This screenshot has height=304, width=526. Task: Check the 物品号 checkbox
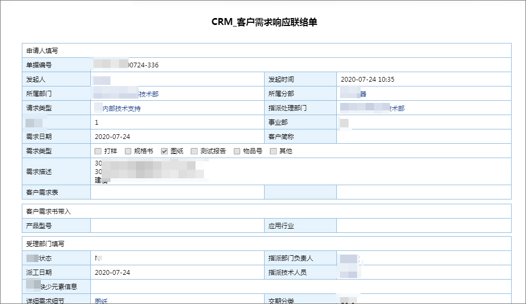pos(237,151)
